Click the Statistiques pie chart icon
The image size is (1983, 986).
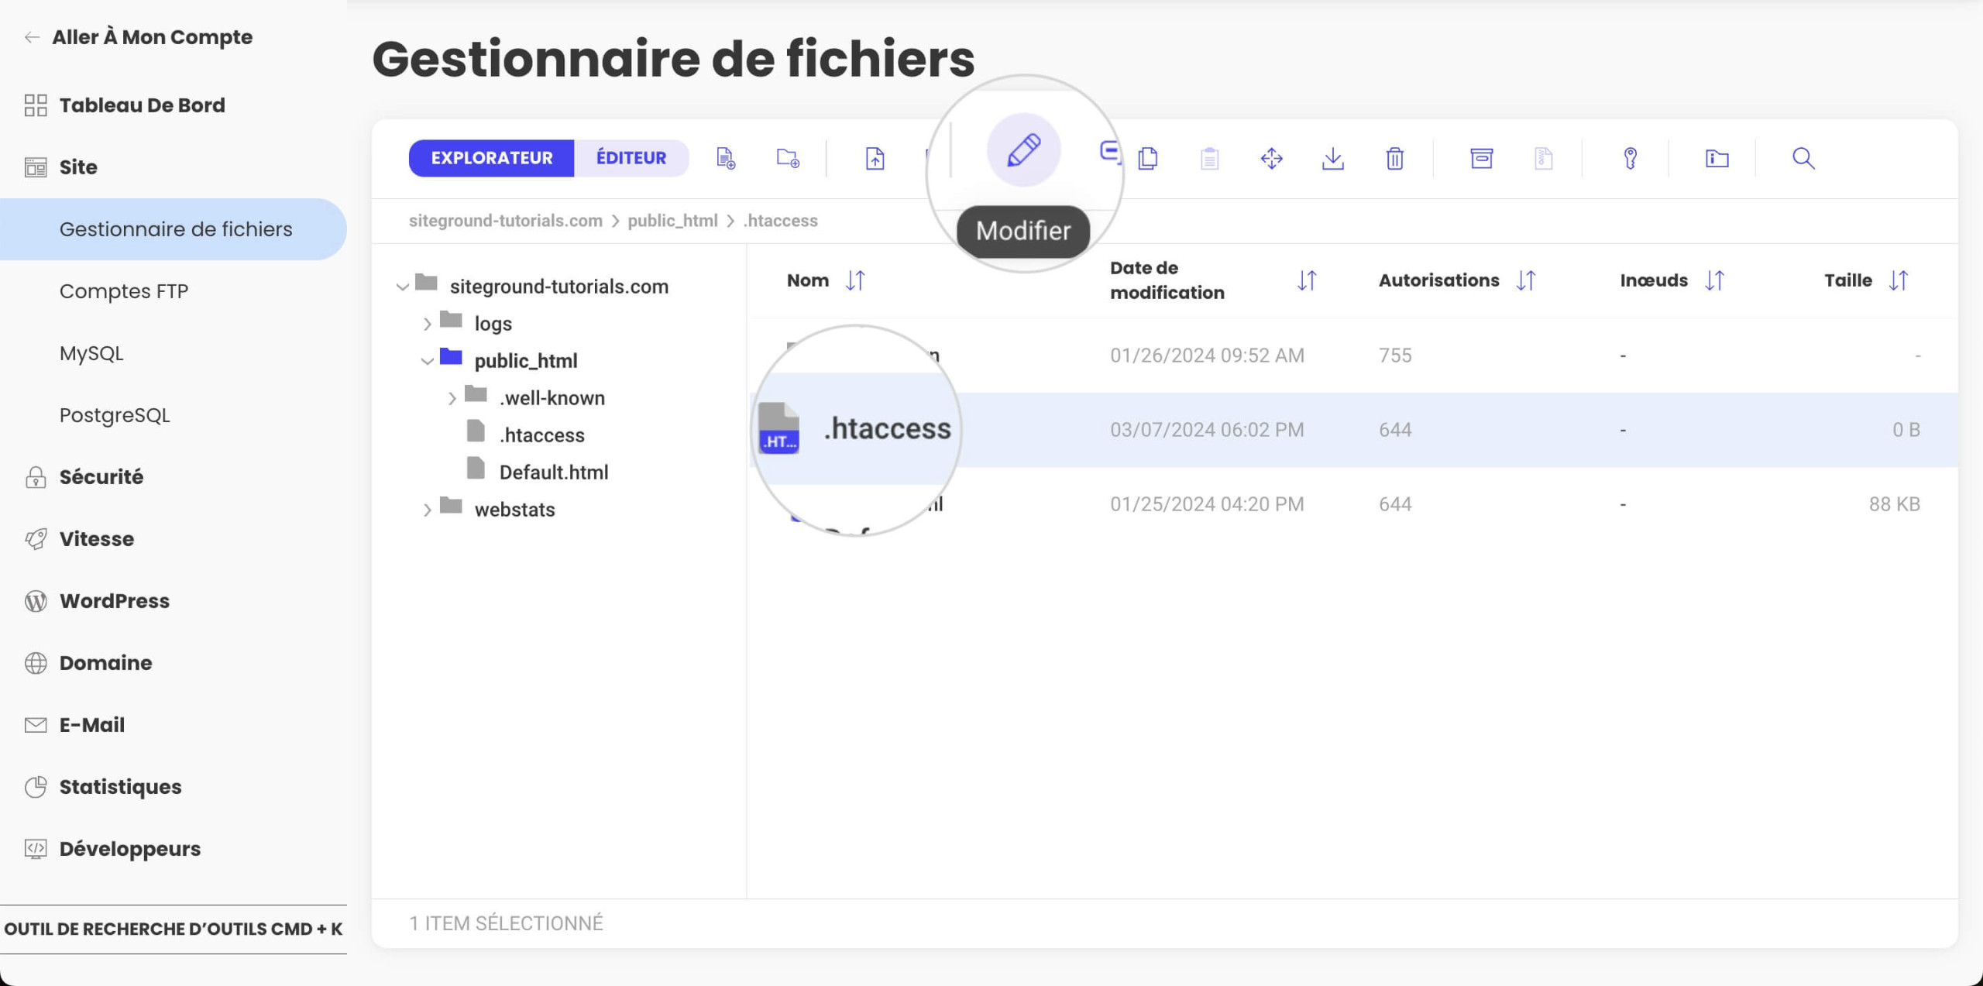tap(36, 787)
